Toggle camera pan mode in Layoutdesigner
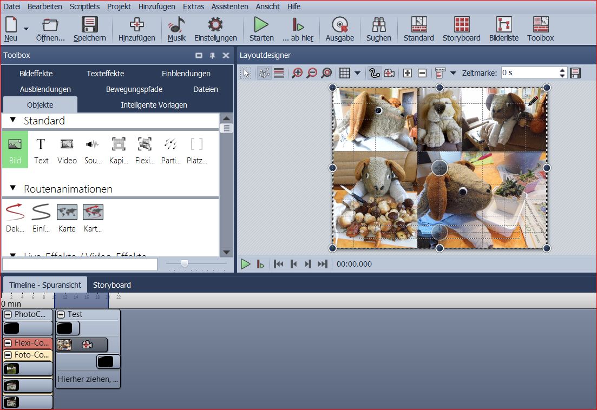This screenshot has width=597, height=410. point(389,73)
